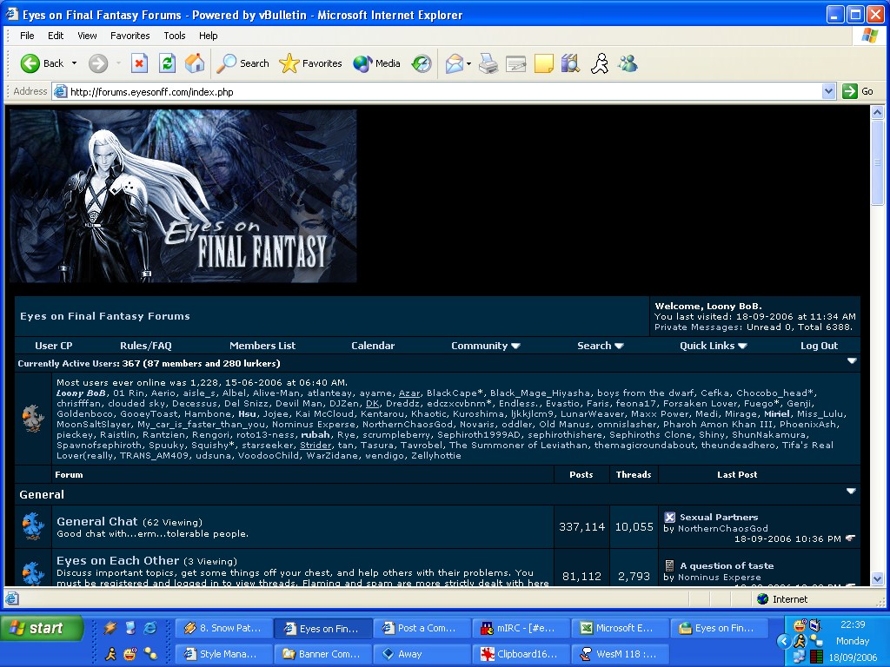Switch to the Microsoft Excel taskbar button
890x667 pixels.
[x=620, y=628]
